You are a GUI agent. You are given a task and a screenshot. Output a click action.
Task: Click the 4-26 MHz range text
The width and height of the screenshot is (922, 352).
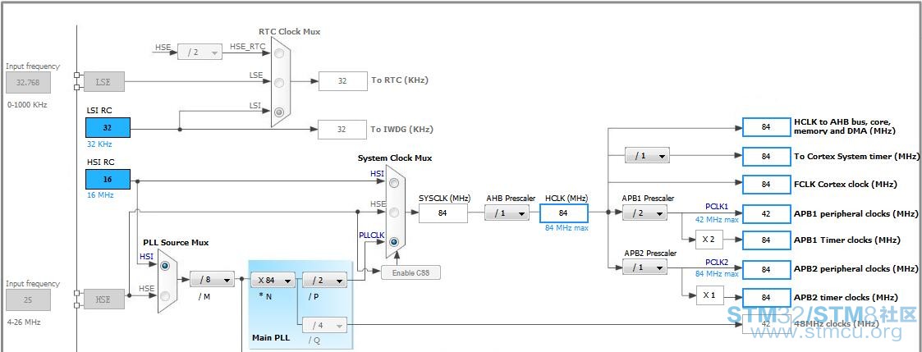(x=24, y=322)
